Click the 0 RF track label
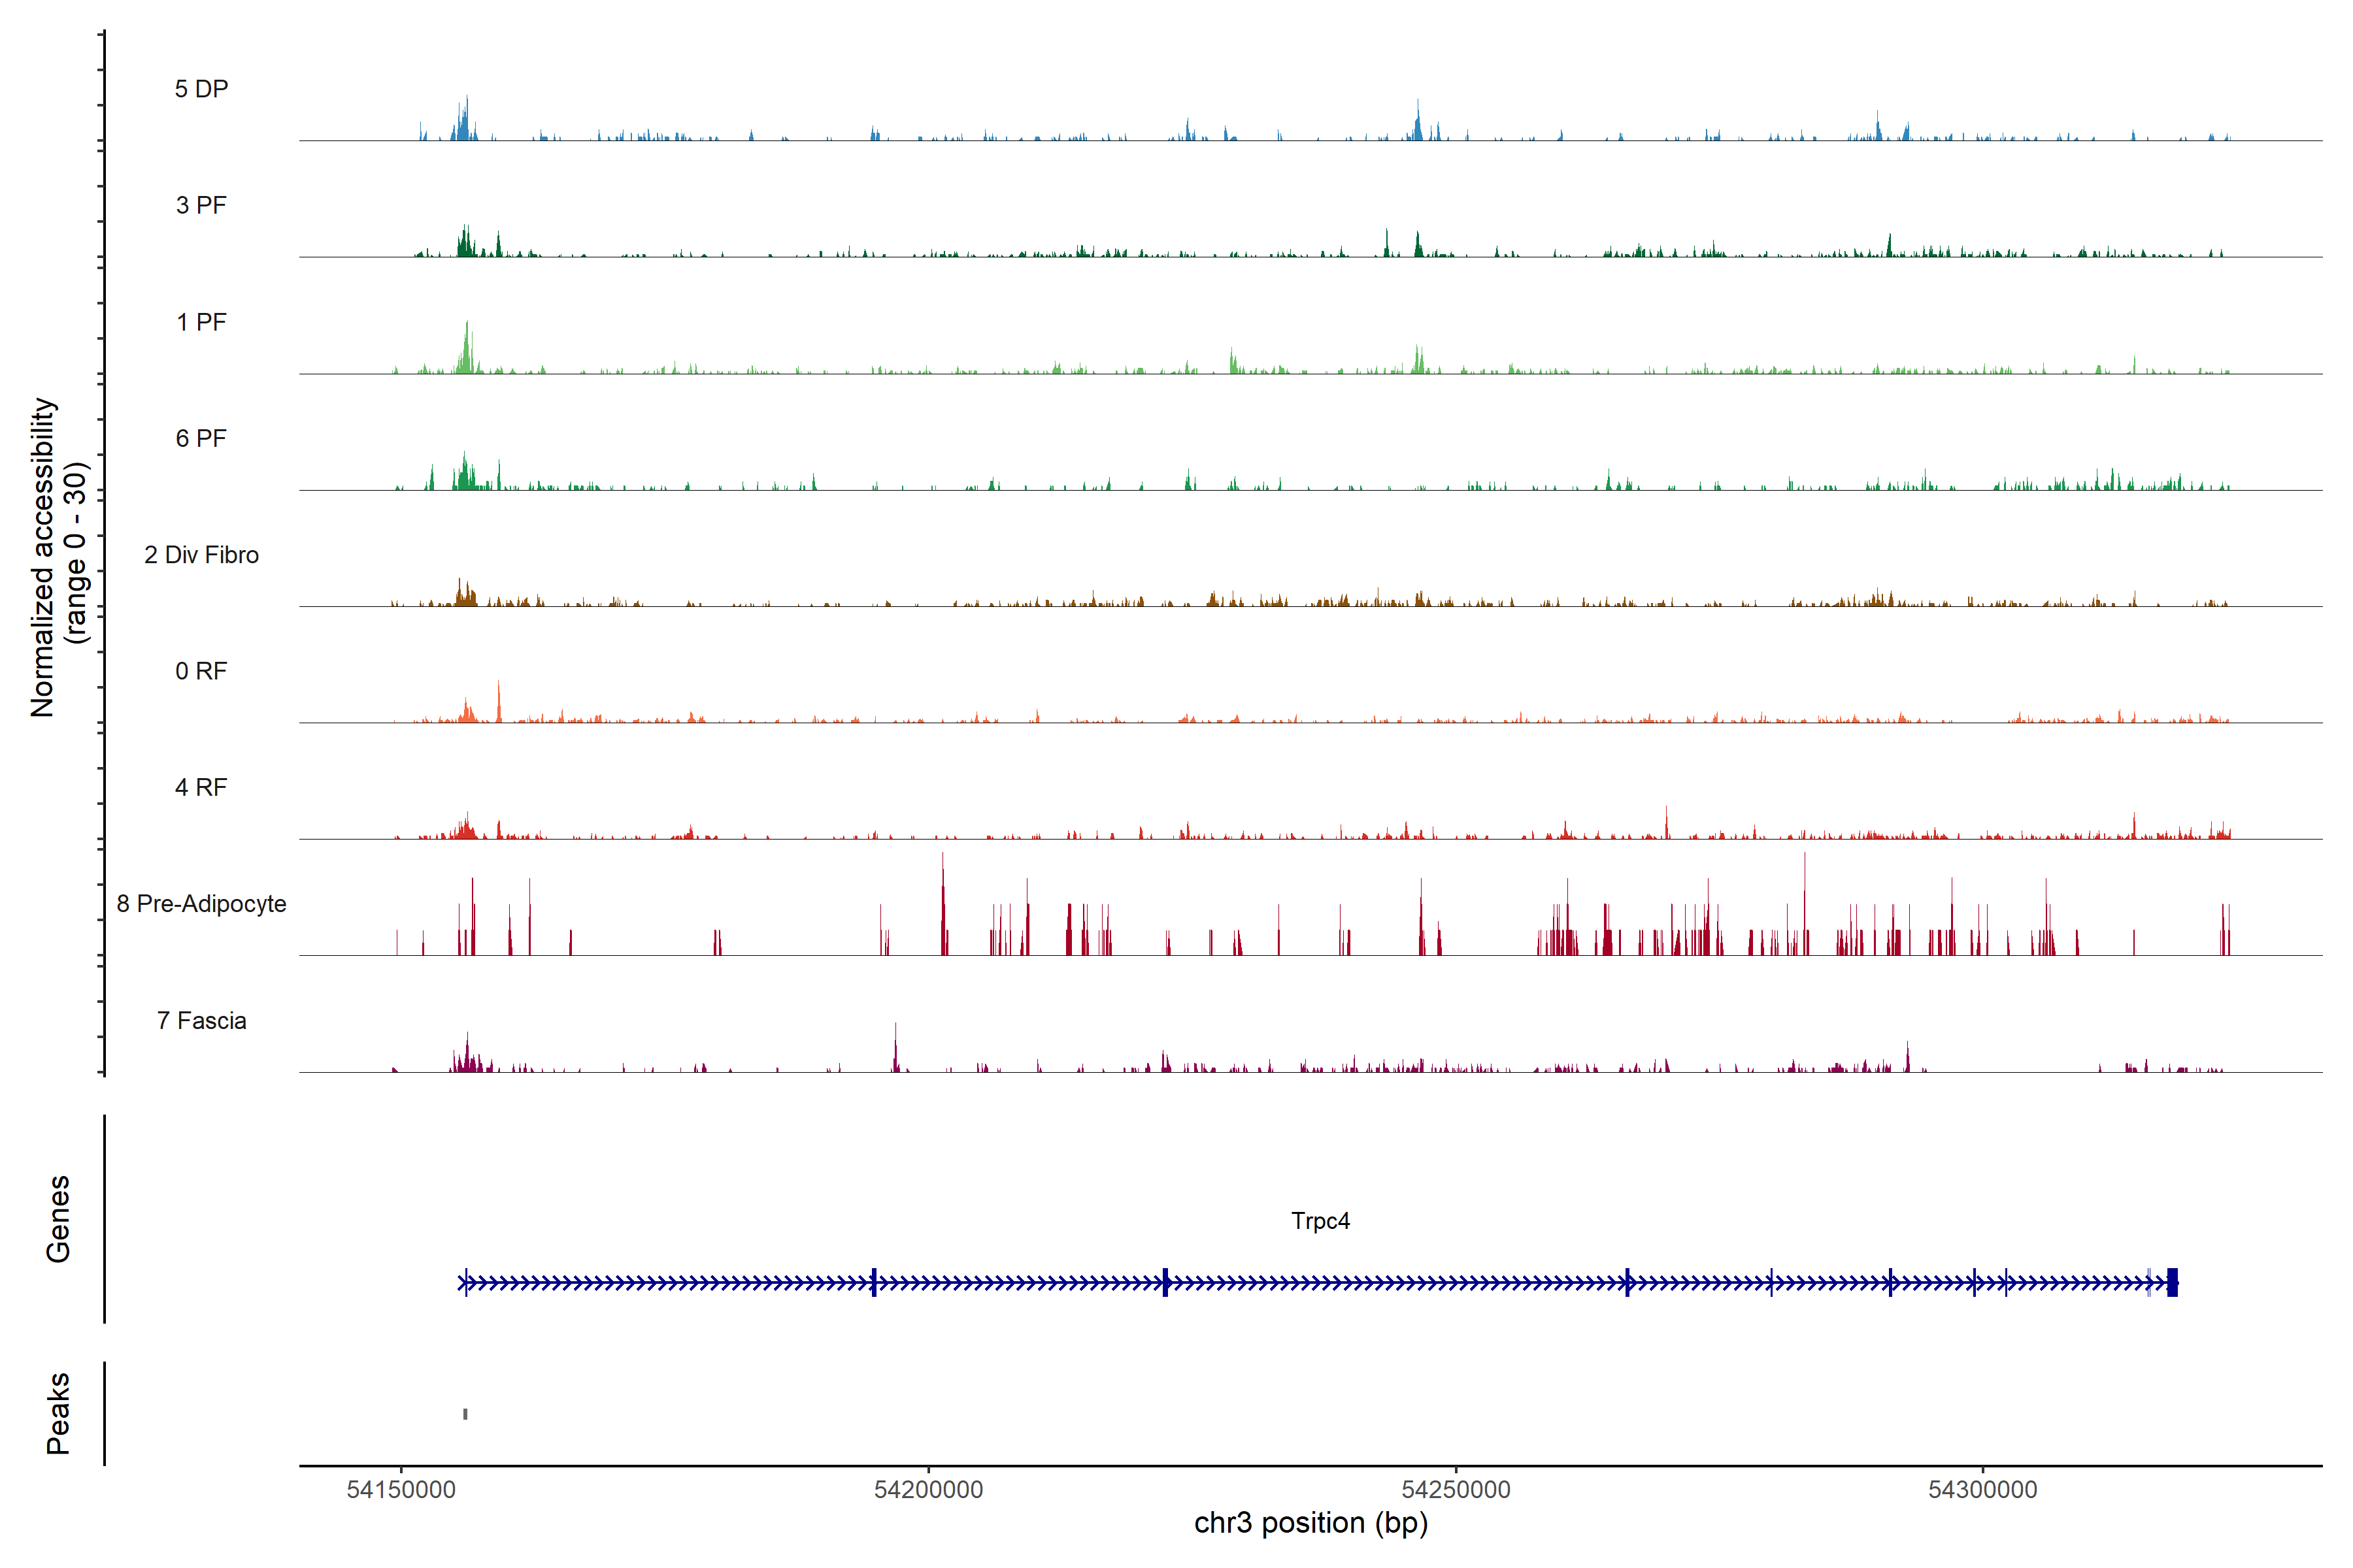The height and width of the screenshot is (1568, 2353). tap(201, 671)
